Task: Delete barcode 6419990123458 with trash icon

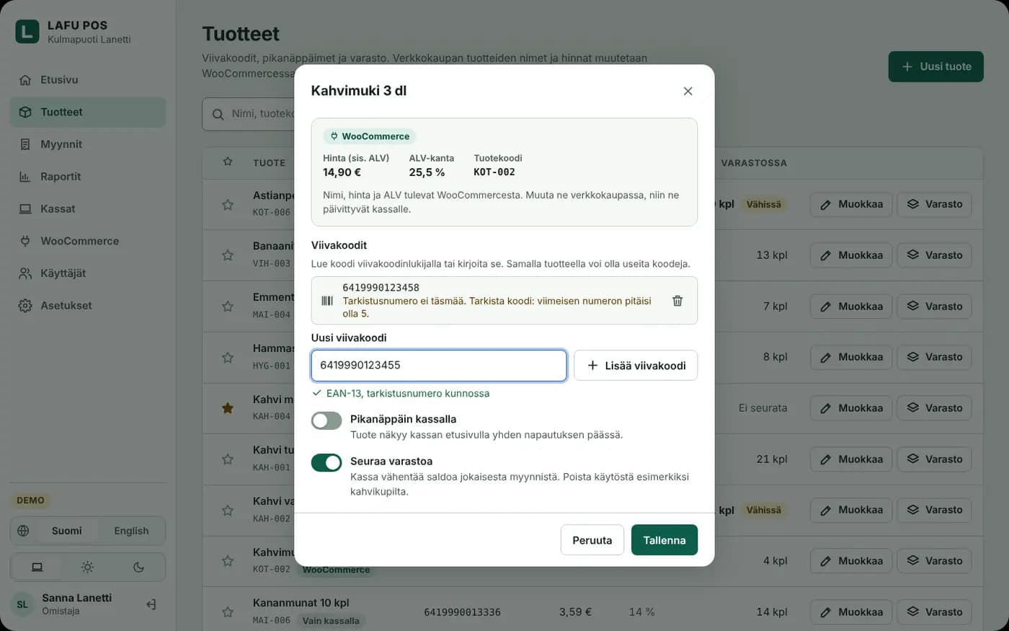Action: point(677,301)
